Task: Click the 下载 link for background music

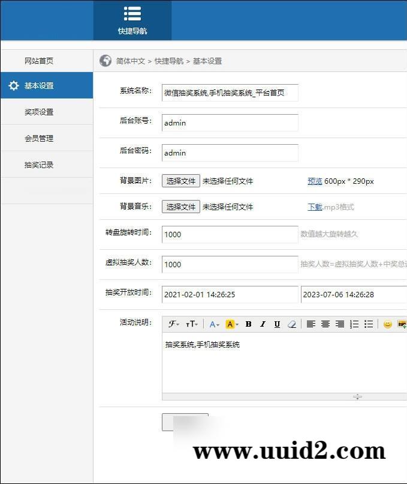Action: pyautogui.click(x=315, y=207)
